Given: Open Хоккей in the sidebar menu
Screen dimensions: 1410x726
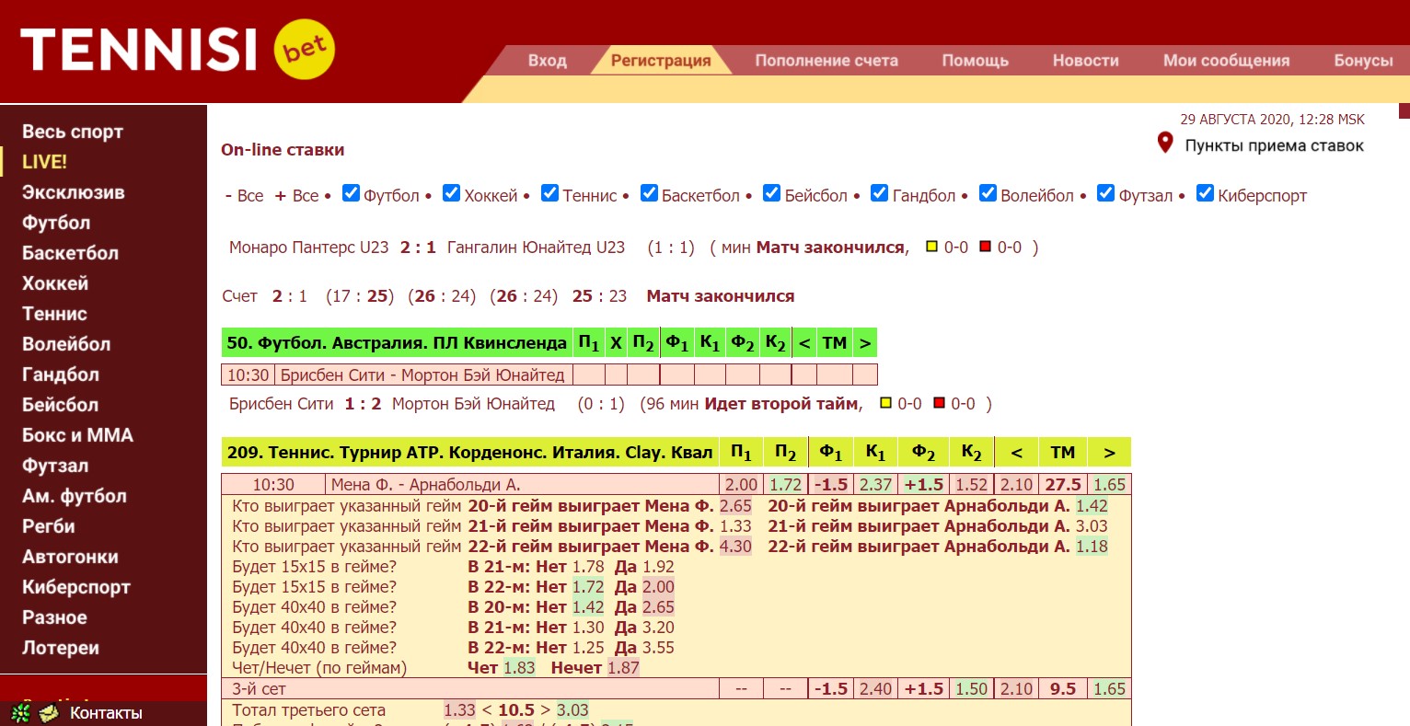Looking at the screenshot, I should 55,283.
